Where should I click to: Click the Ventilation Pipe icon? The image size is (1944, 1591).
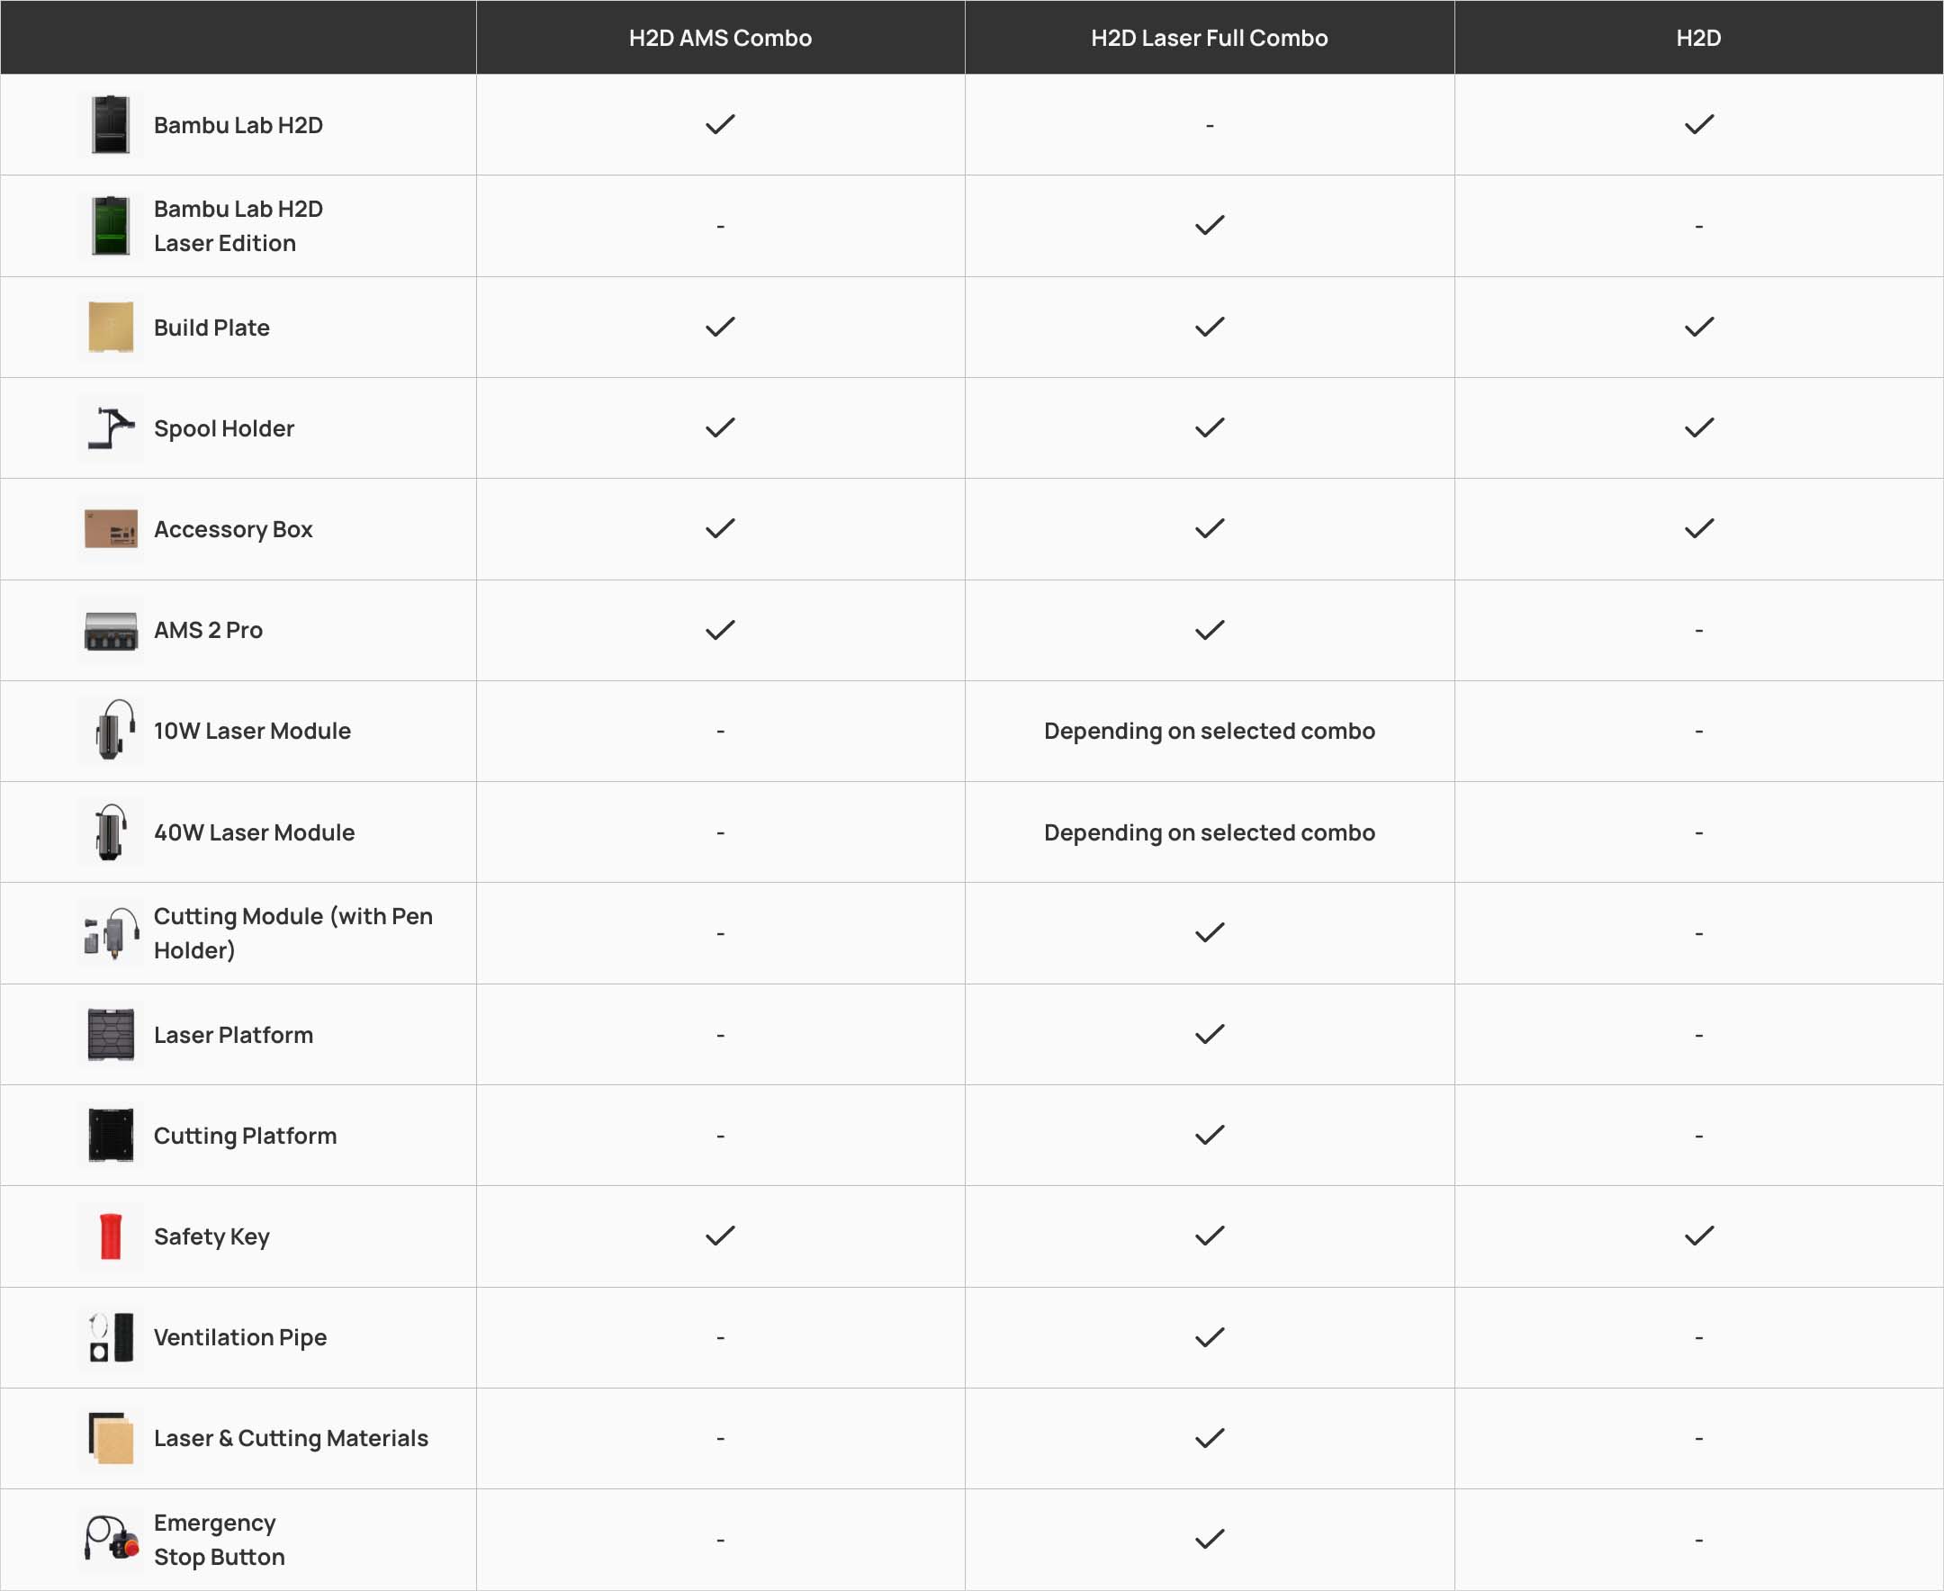tap(111, 1337)
